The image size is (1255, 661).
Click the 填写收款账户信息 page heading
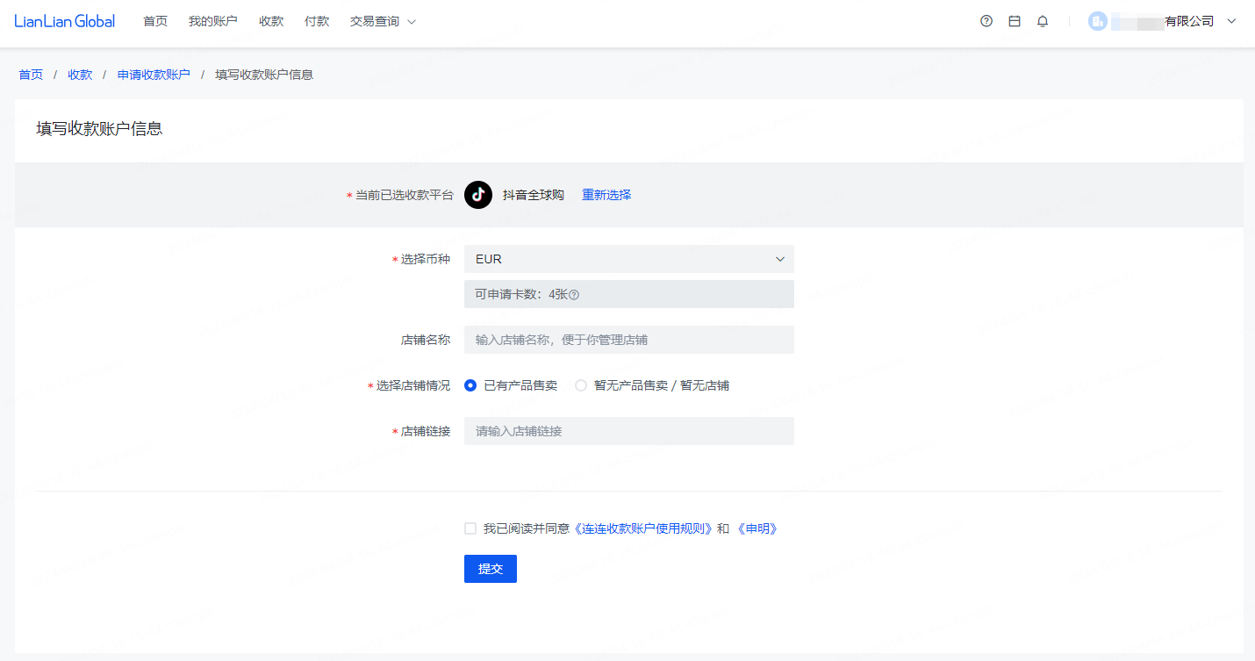pos(99,128)
